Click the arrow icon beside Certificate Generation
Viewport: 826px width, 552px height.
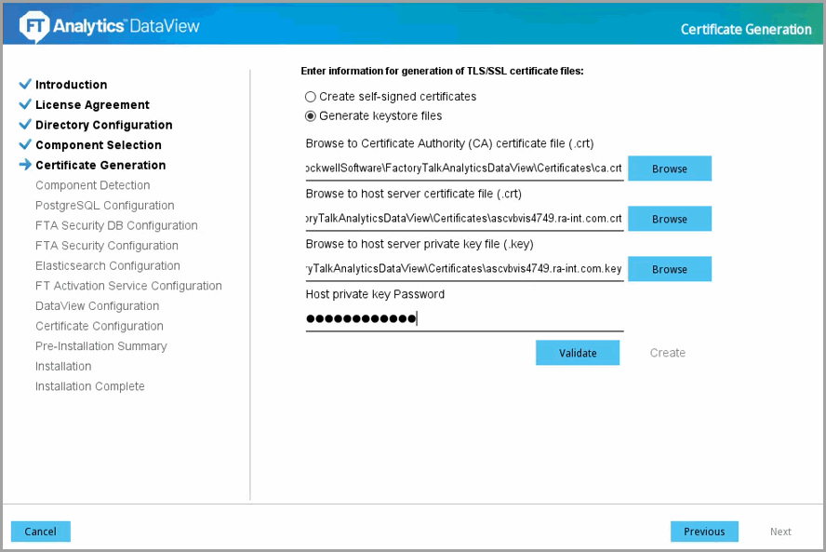coord(25,165)
